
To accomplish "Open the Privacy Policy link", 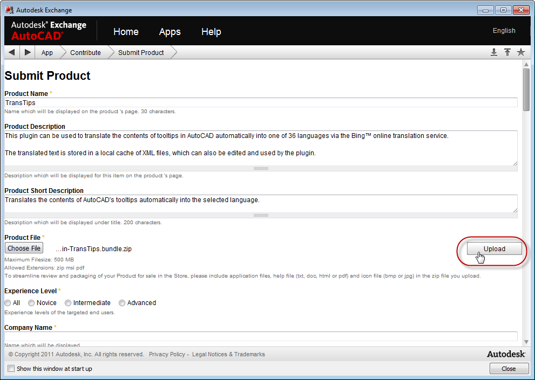I will coord(167,354).
